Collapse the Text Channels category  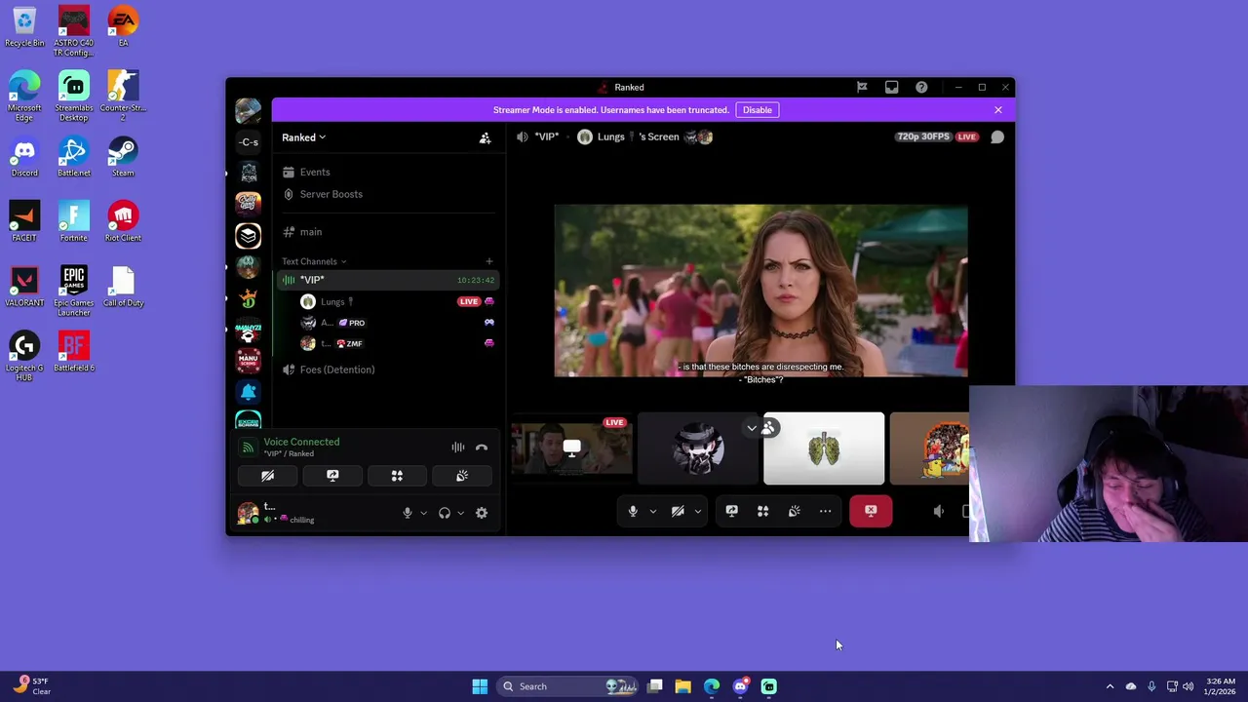314,261
